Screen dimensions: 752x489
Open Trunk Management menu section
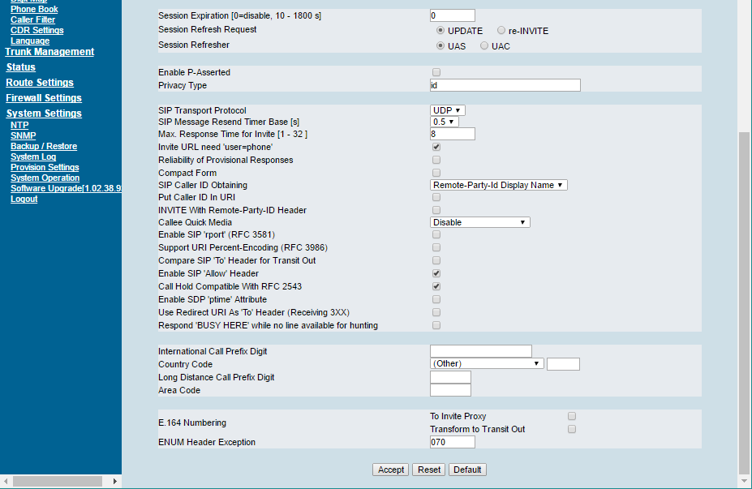[49, 52]
